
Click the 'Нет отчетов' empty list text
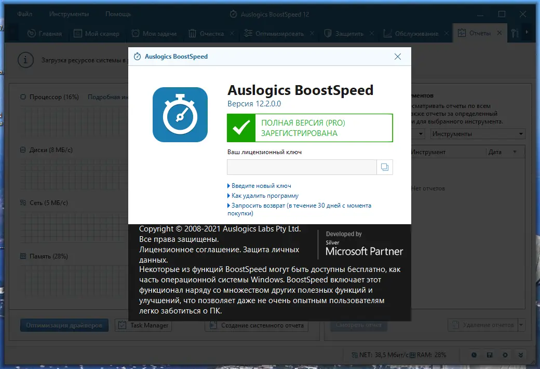pos(428,188)
